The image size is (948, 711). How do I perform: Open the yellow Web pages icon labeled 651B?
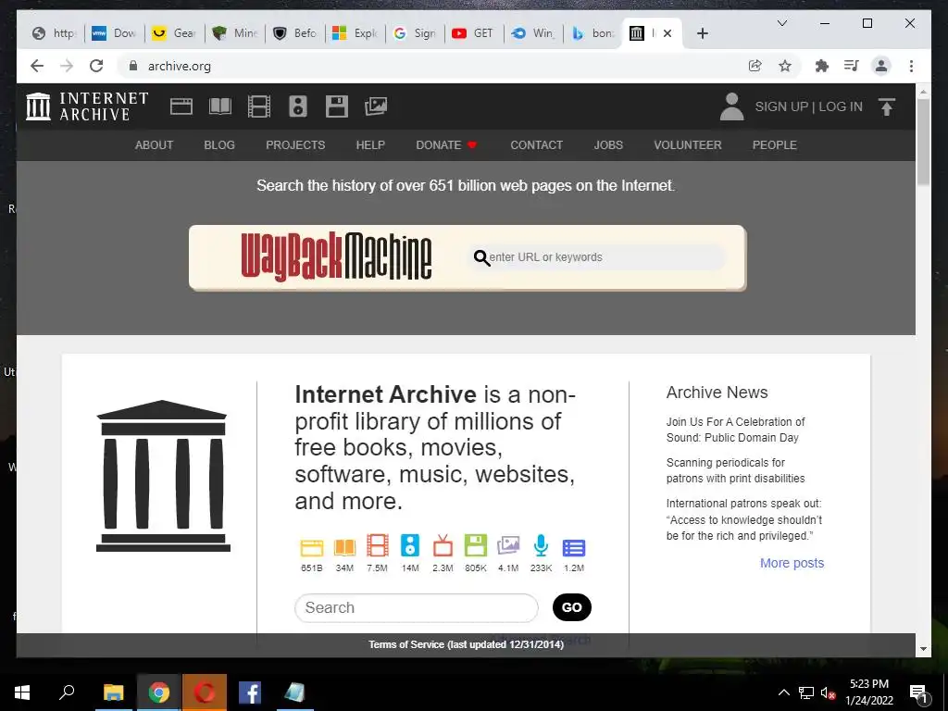pyautogui.click(x=312, y=546)
